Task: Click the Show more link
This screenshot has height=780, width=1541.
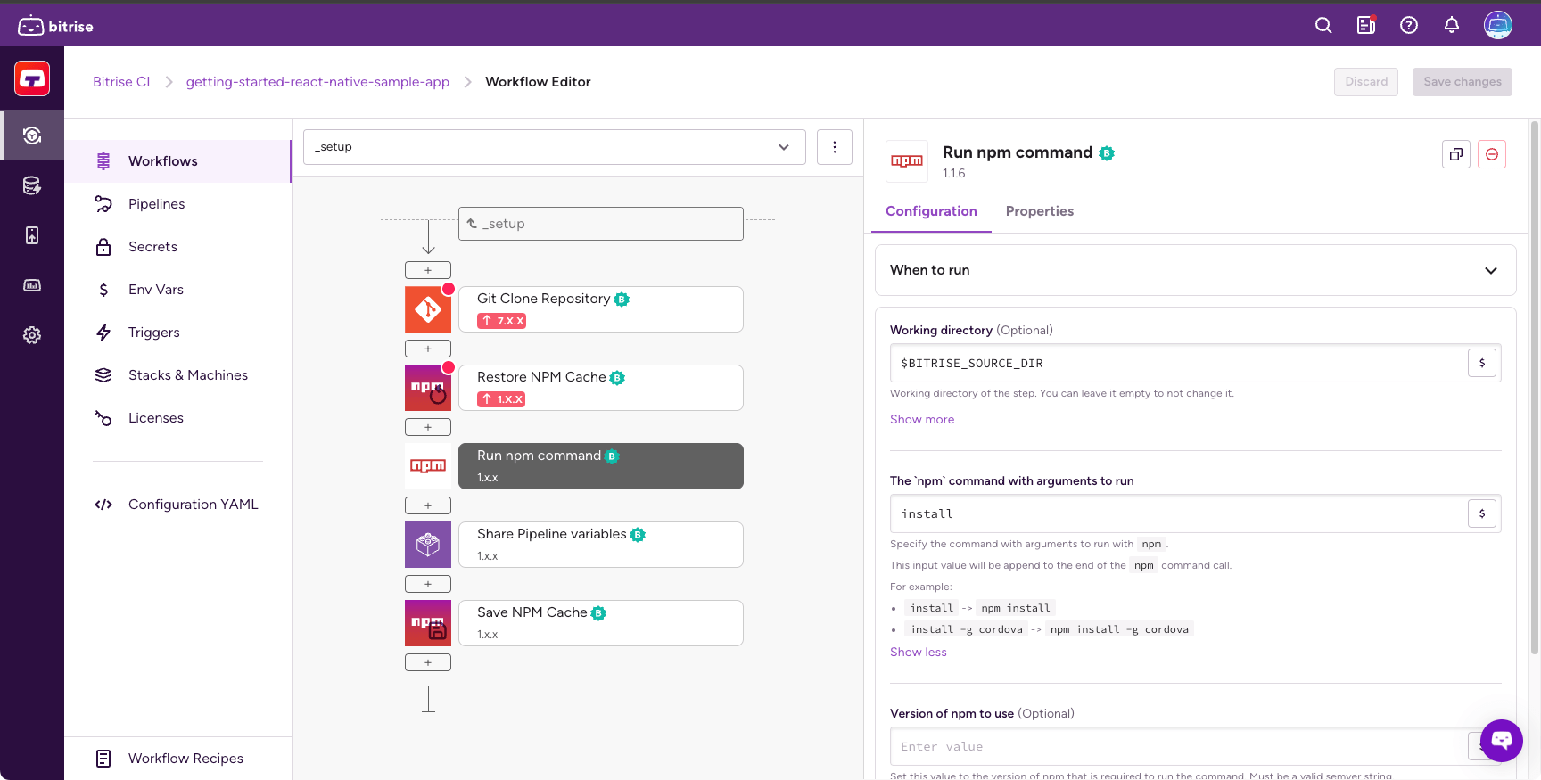Action: coord(922,419)
